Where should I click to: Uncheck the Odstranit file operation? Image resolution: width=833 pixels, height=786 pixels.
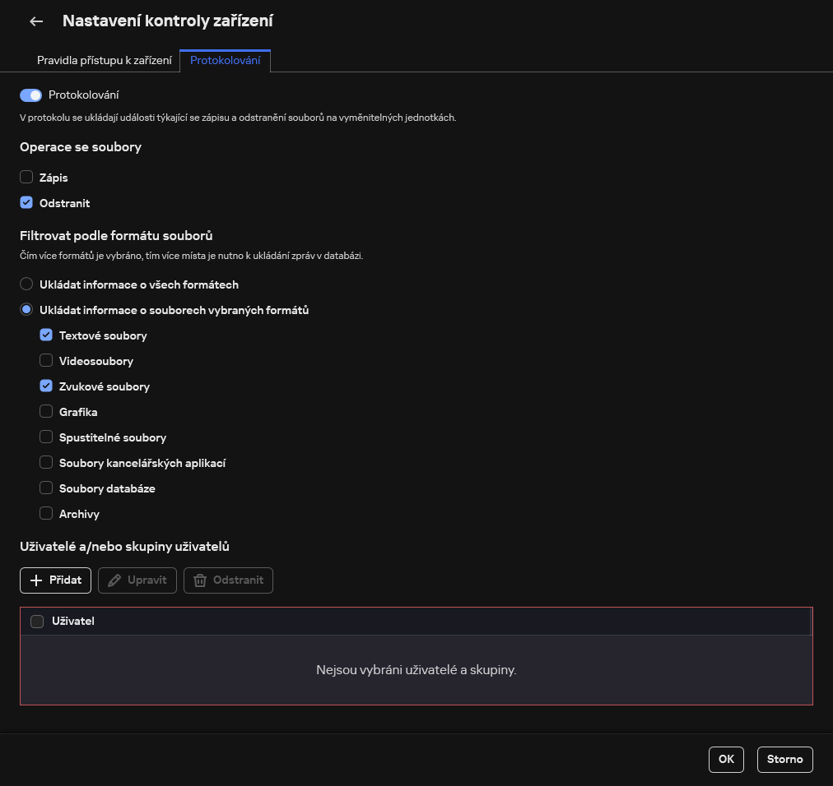[x=26, y=202]
